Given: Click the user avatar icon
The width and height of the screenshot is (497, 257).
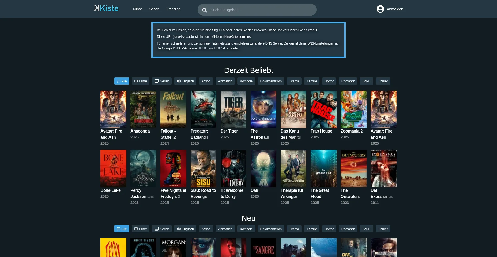Looking at the screenshot, I should click(x=380, y=9).
